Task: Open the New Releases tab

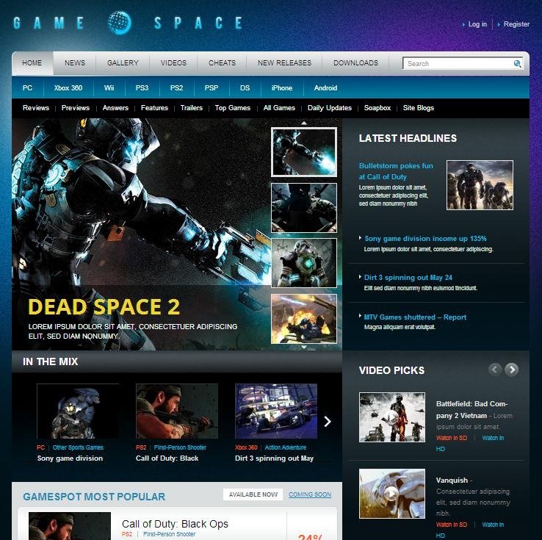Action: [x=284, y=63]
